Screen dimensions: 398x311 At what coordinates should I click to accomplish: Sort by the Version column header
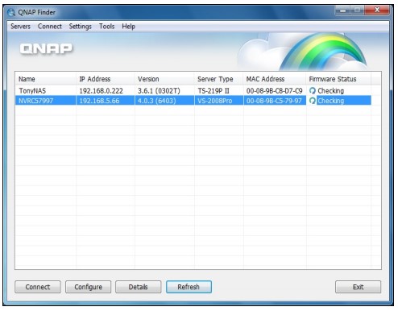click(x=164, y=79)
